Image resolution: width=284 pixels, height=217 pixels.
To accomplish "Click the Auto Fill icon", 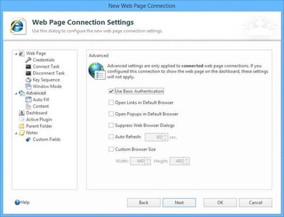I will [x=28, y=100].
